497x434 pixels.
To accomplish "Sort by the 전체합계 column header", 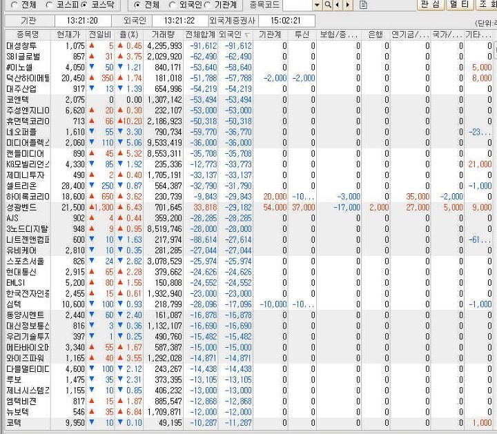I will coord(200,34).
